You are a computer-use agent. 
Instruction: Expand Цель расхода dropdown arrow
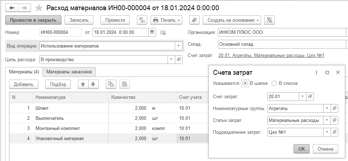(x=171, y=59)
